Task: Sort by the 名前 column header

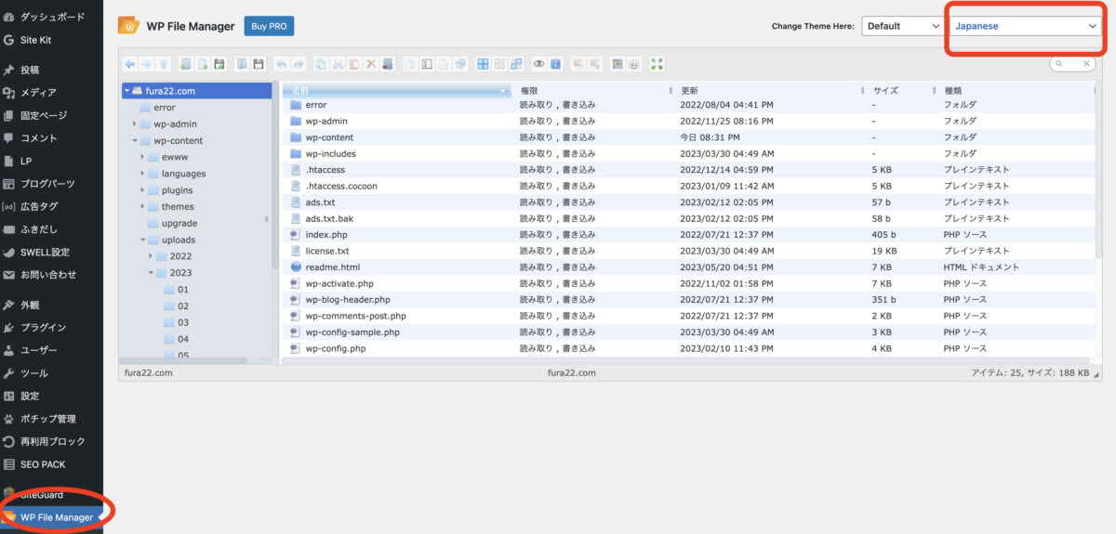Action: (396, 90)
